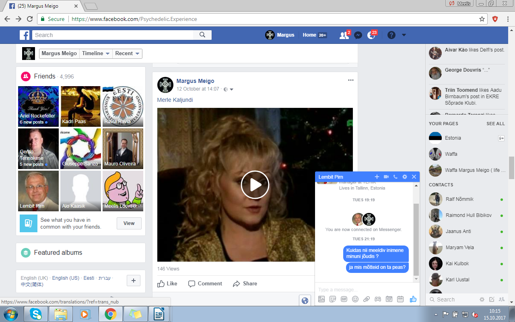Open Kadri Paas friend thumbnail

(x=80, y=106)
